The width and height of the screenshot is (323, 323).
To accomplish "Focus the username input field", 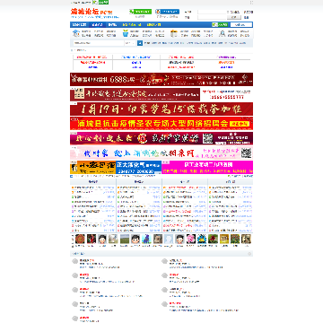I will 212,12.
